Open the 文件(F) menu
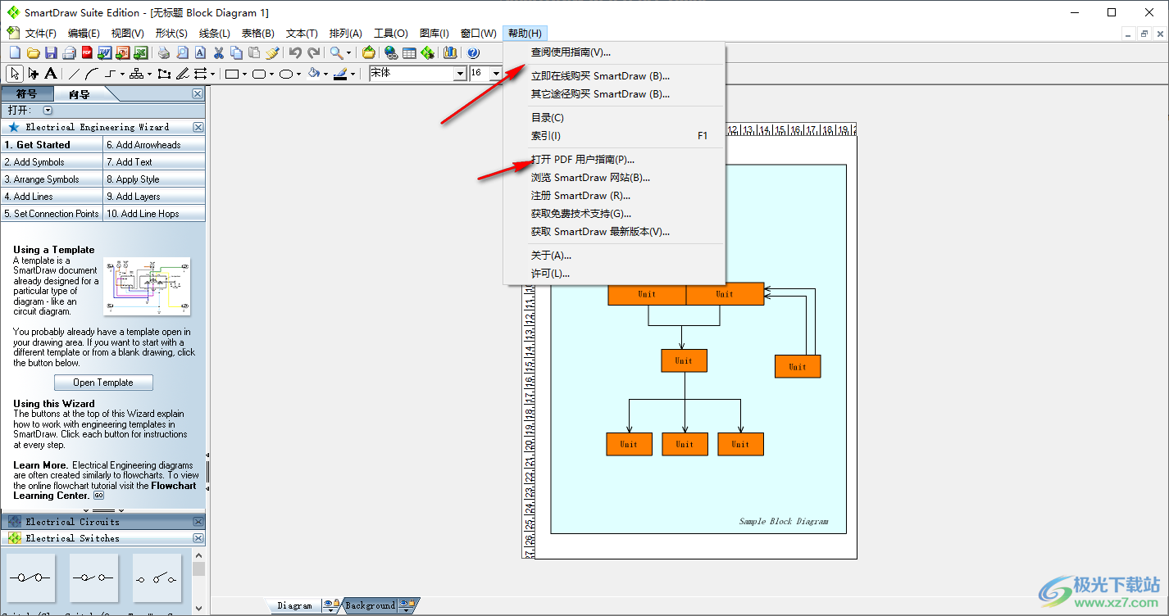Viewport: 1169px width, 616px height. tap(40, 34)
